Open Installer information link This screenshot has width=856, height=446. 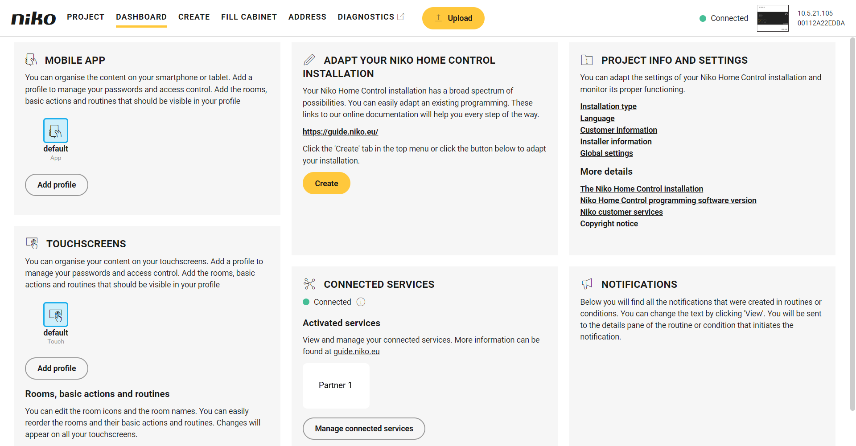616,142
